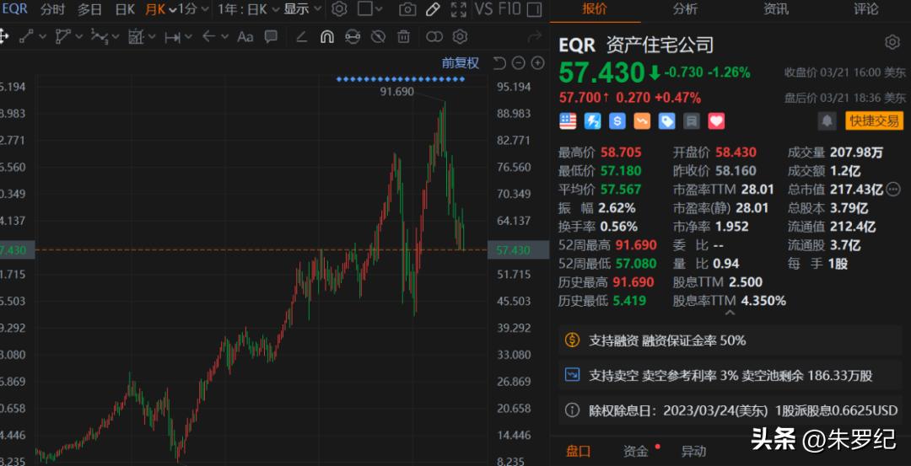Expand wave pattern tool options arrow
Screen dimensions: 911x466
pos(116,37)
